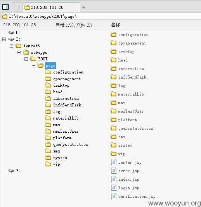Click the center.jsp file icon
This screenshot has height=207, width=201.
point(114,162)
